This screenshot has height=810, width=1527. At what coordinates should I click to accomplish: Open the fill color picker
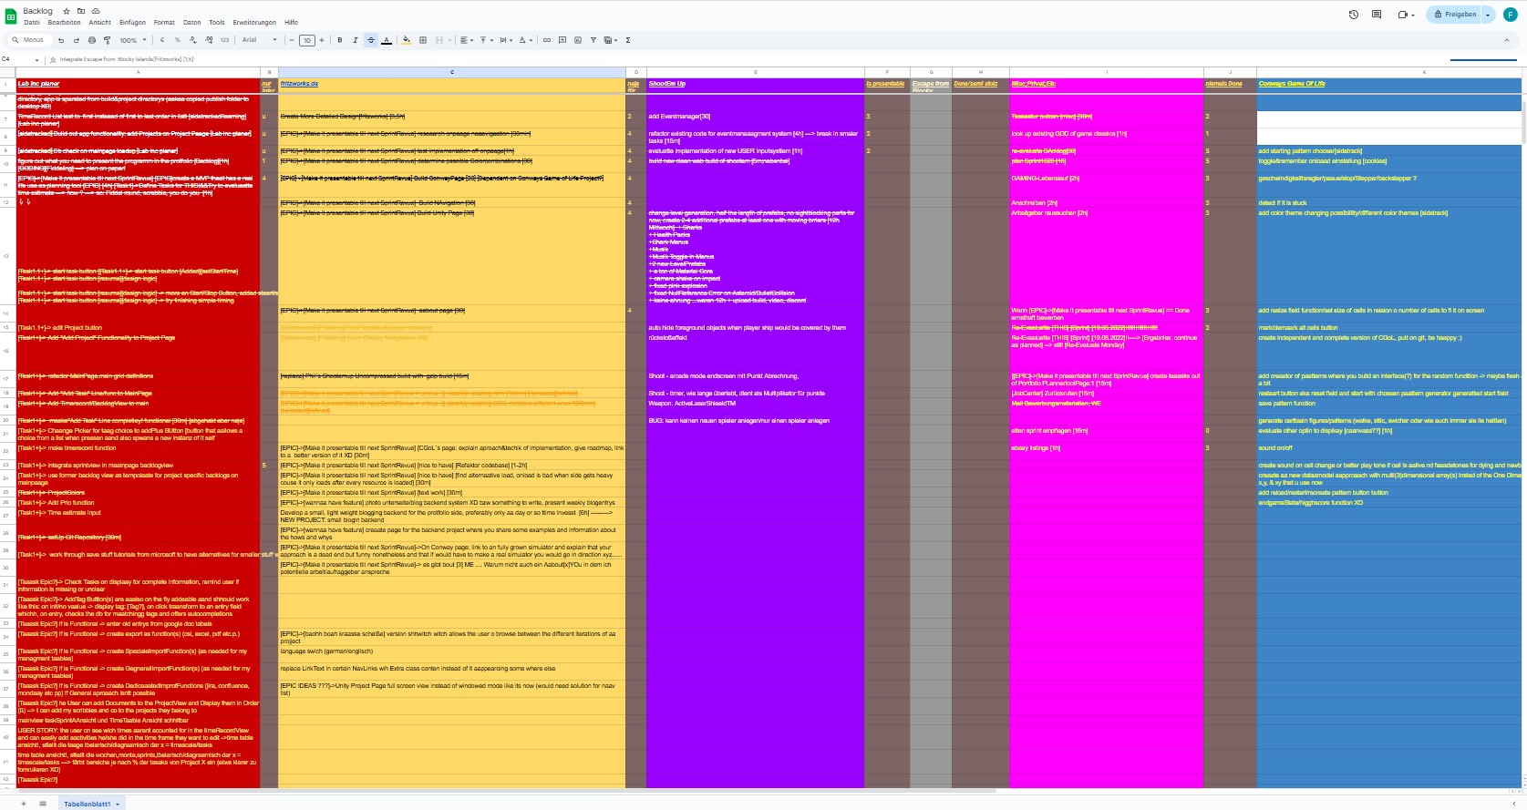click(x=407, y=40)
